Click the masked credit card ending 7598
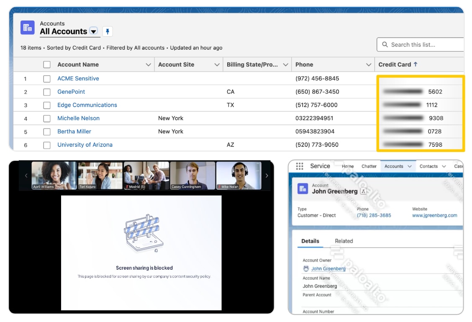 tap(413, 144)
